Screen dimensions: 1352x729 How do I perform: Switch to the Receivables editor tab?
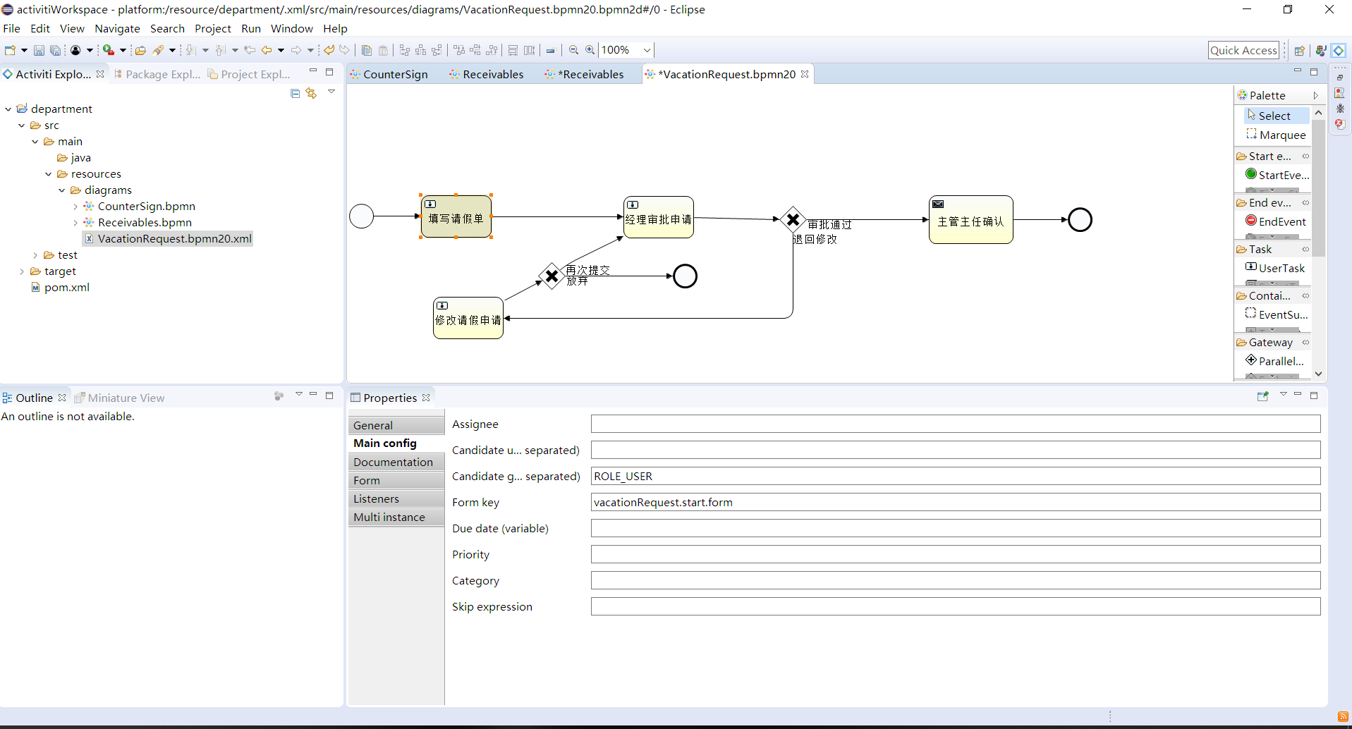tap(486, 74)
